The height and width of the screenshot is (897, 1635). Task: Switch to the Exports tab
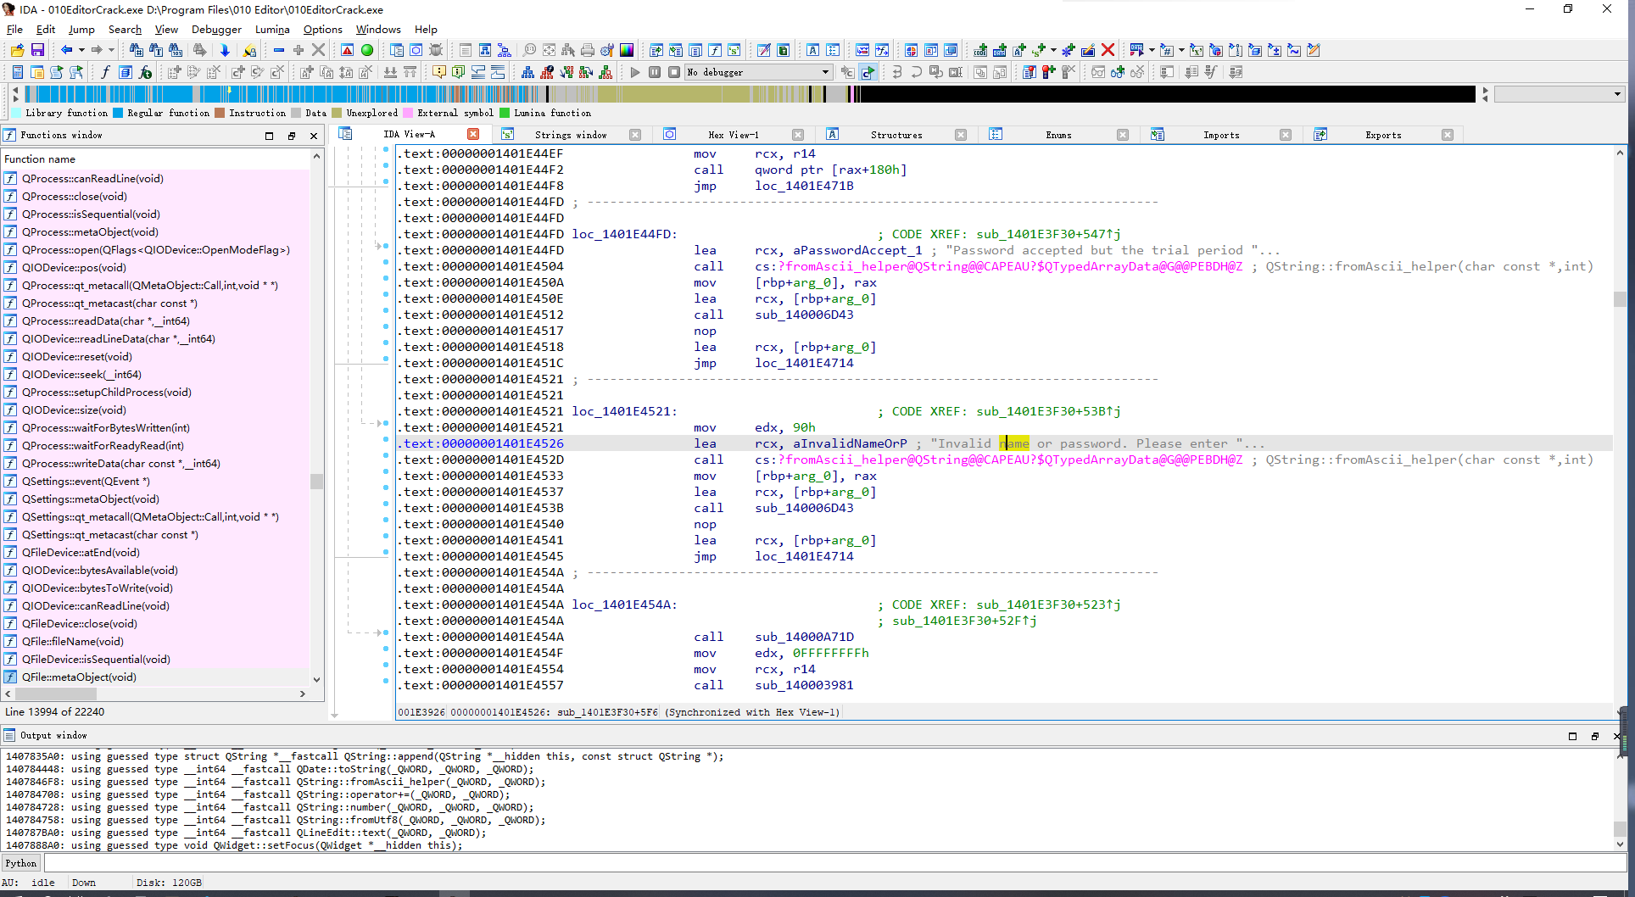pos(1383,135)
